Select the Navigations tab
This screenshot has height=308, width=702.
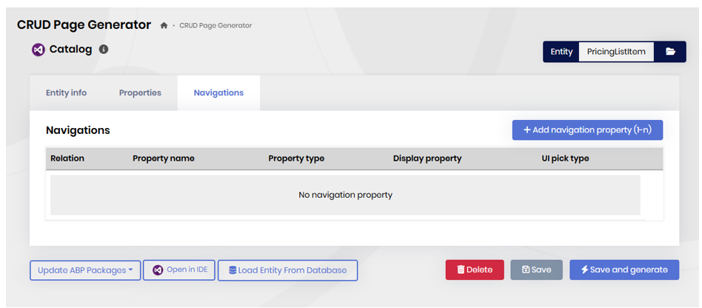(x=218, y=93)
